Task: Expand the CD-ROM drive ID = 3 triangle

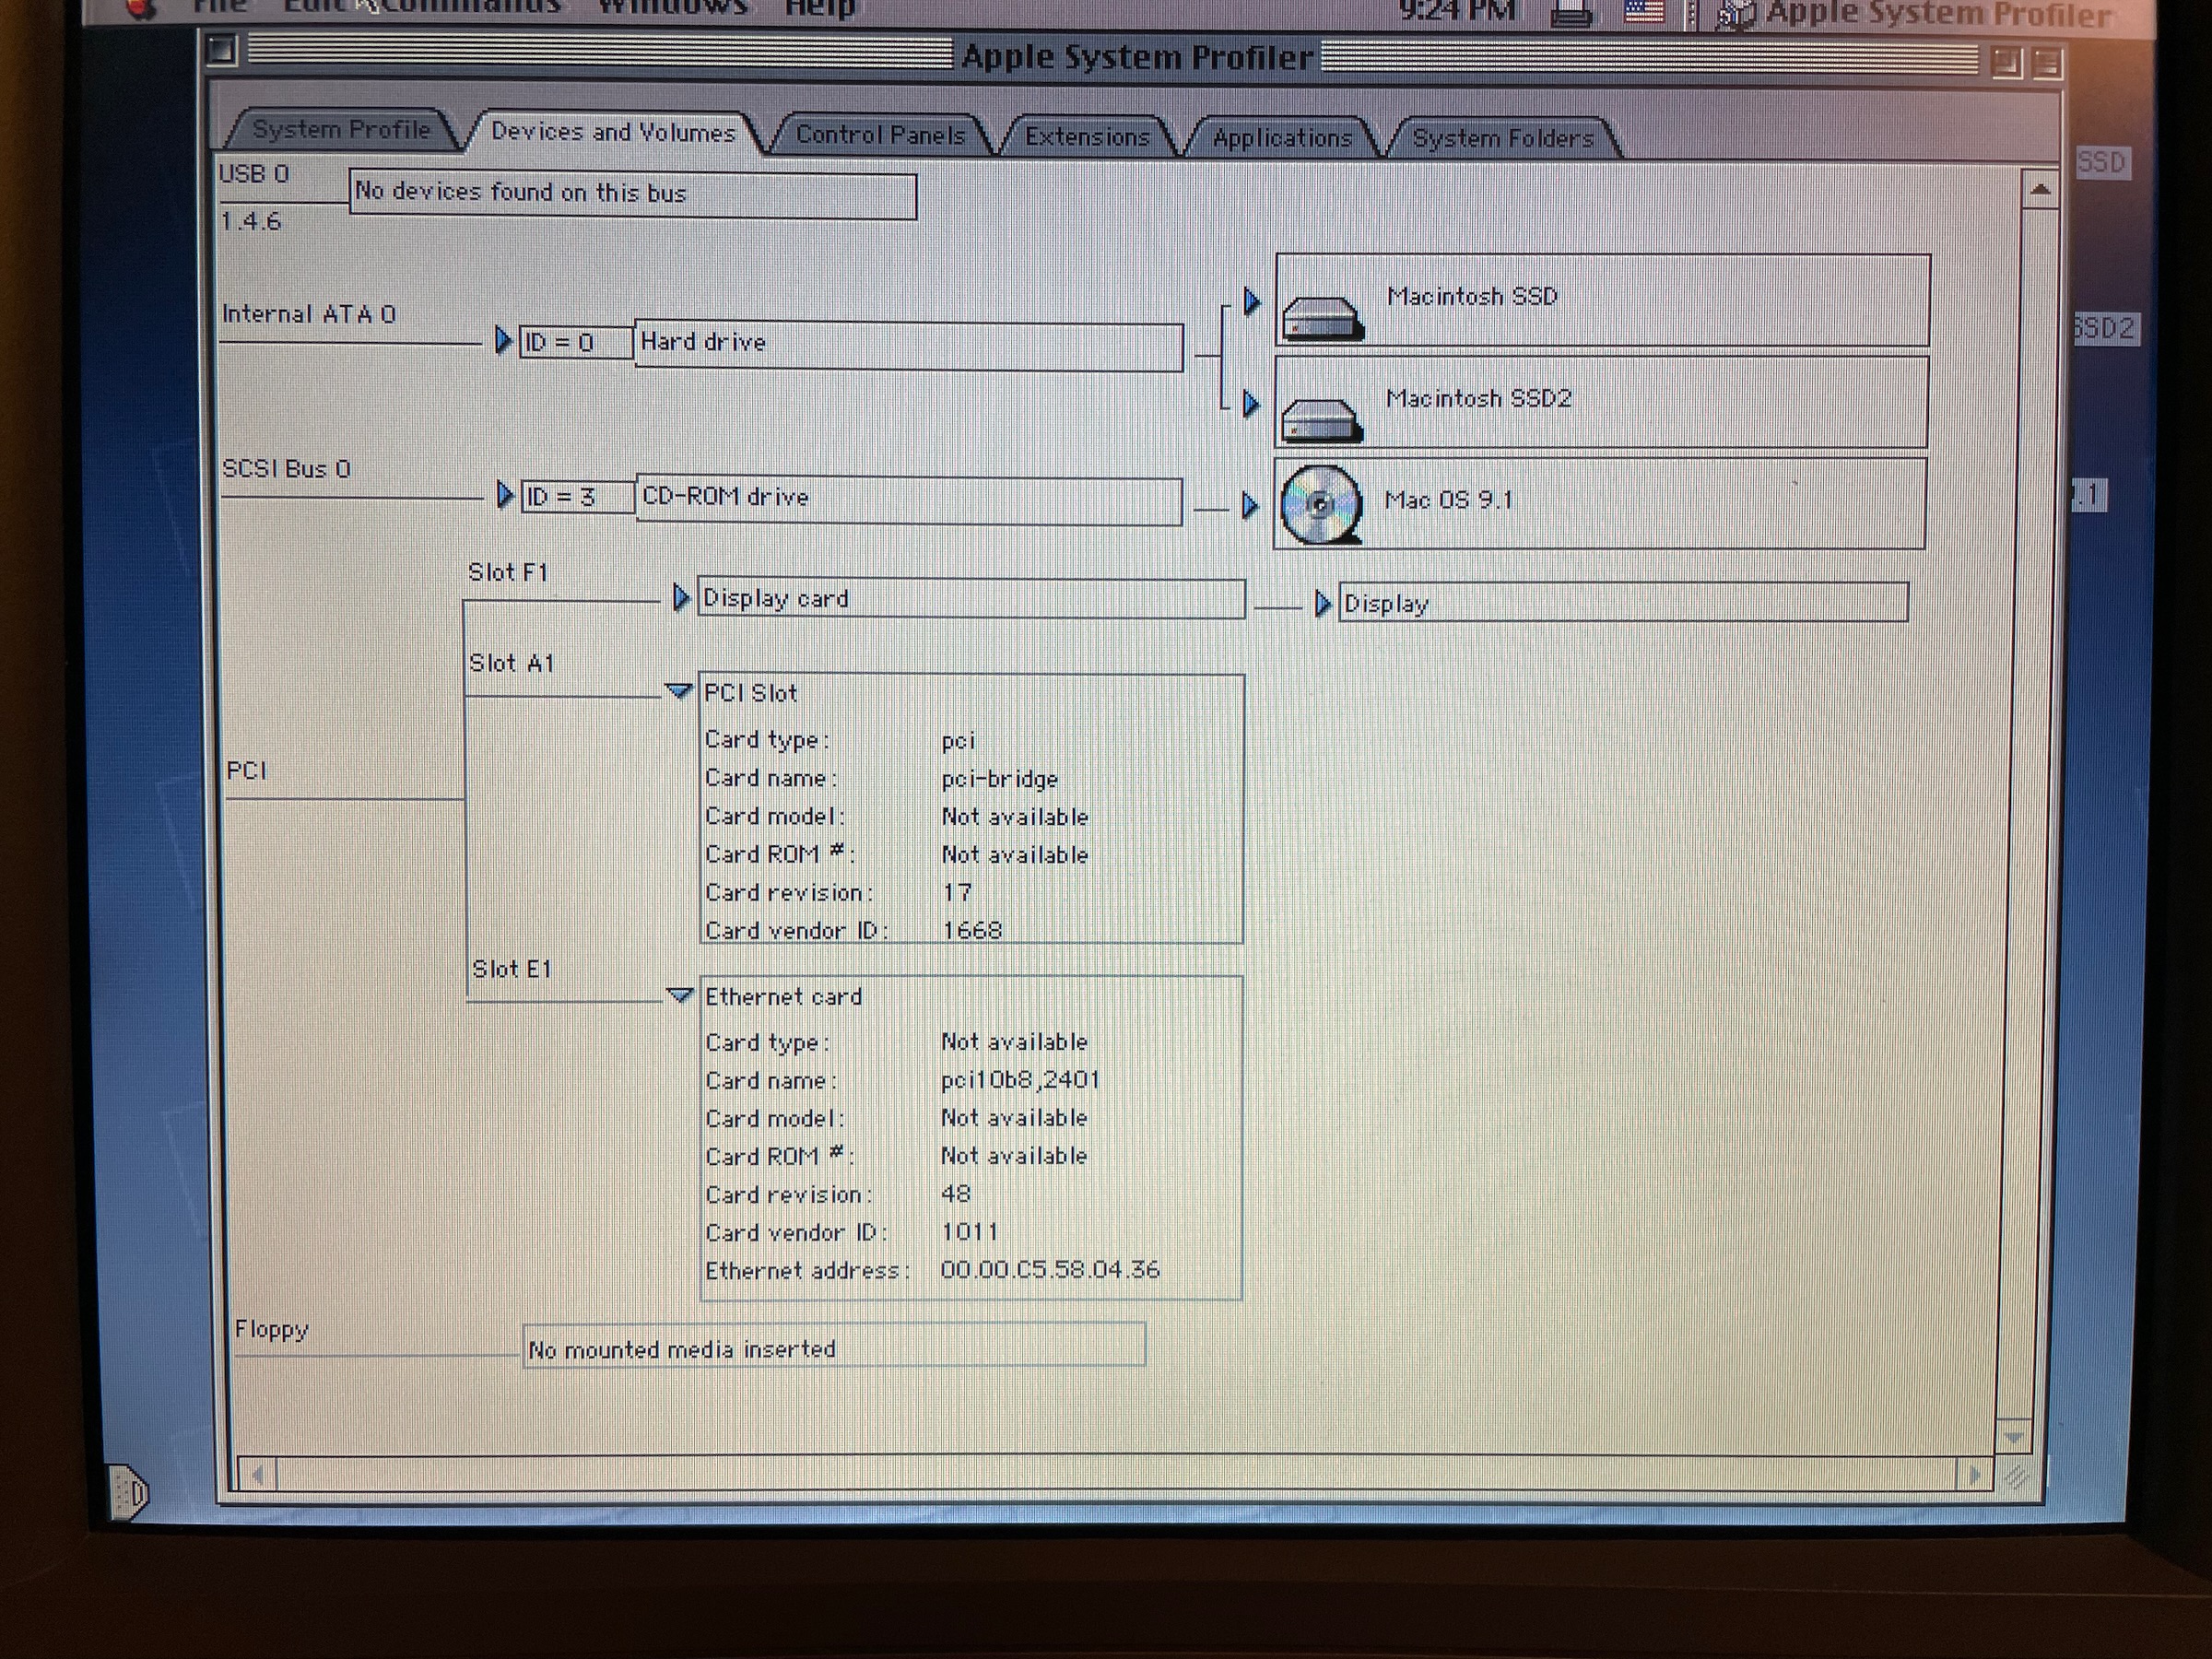Action: (505, 495)
